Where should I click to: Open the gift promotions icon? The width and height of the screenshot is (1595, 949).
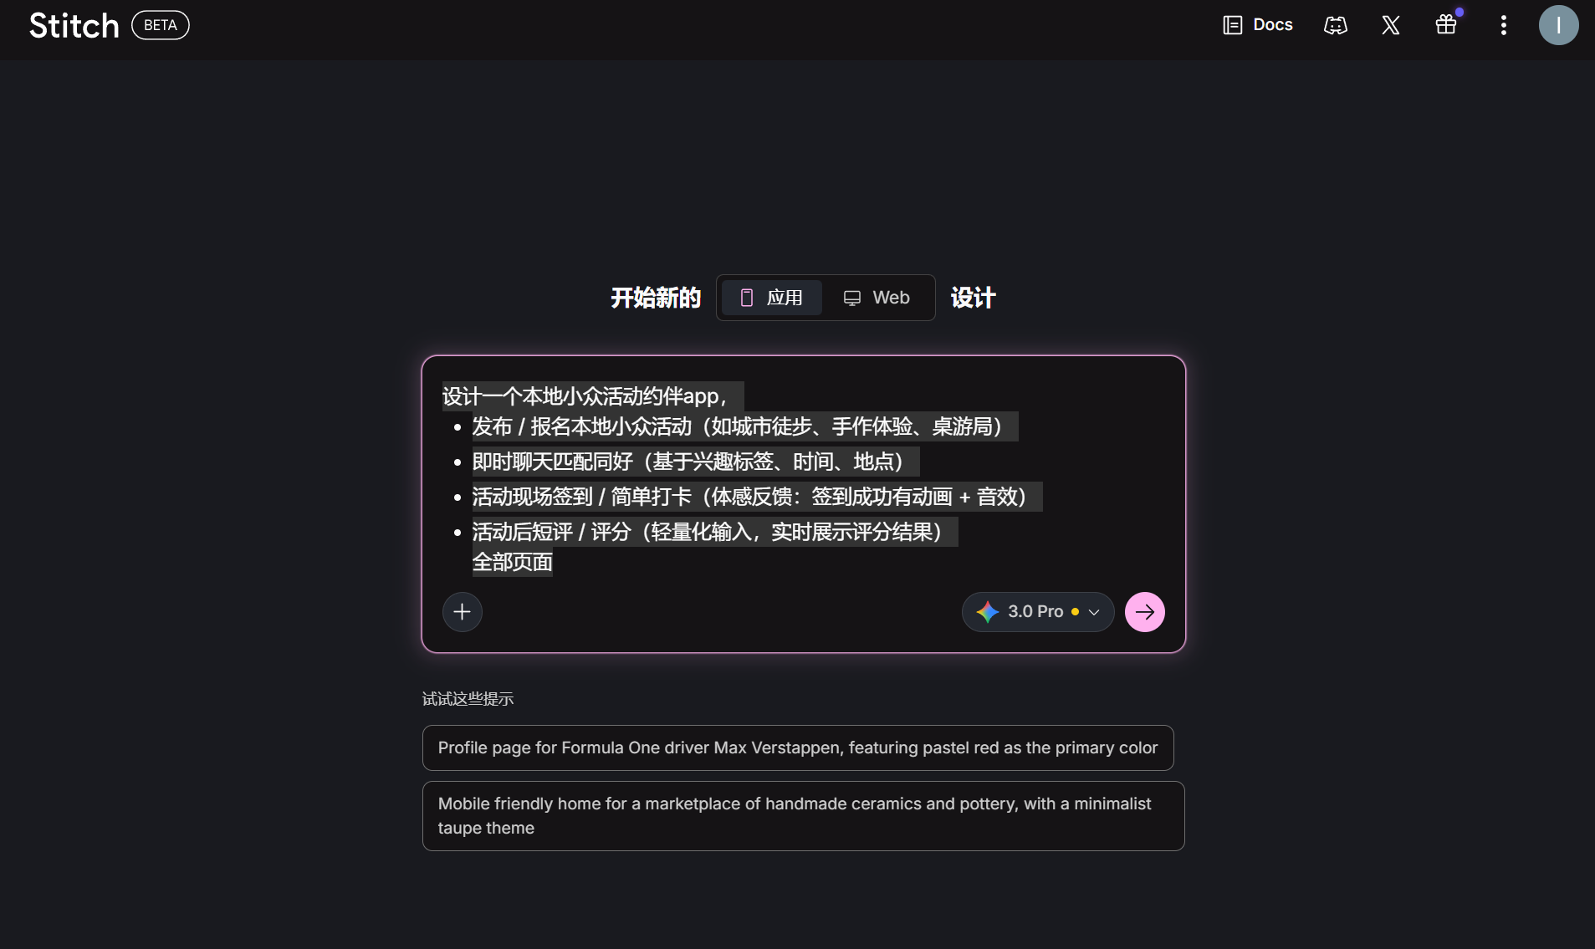[1444, 25]
